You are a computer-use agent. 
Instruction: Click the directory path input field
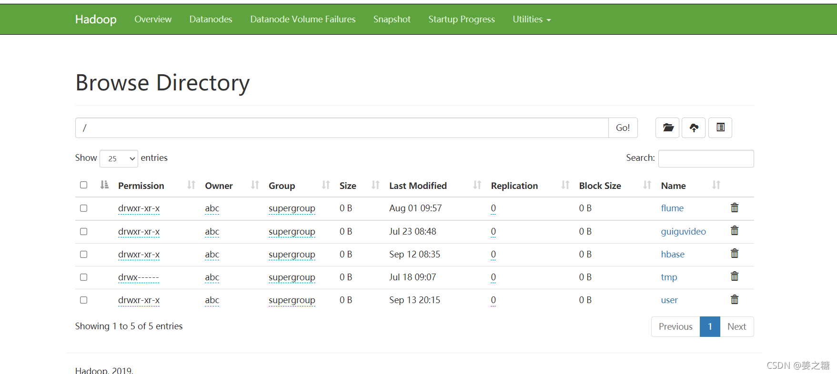pos(342,128)
